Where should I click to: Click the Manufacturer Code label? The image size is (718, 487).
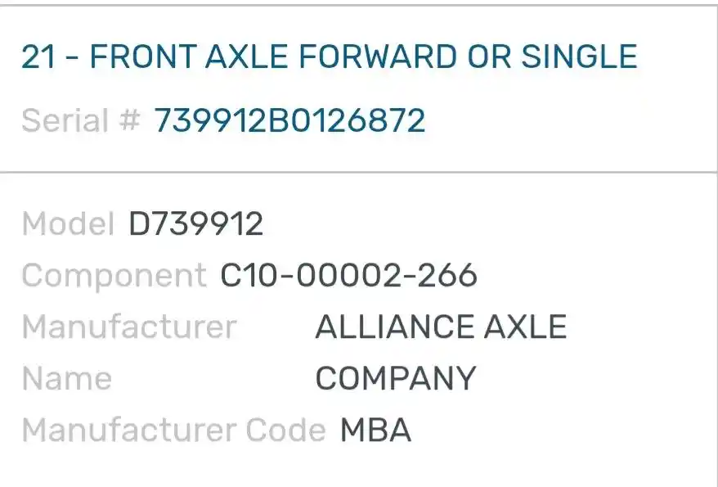(x=173, y=431)
